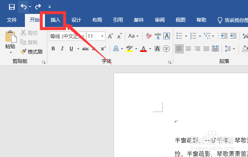Toggle strikethrough abc formatting

tap(85, 49)
